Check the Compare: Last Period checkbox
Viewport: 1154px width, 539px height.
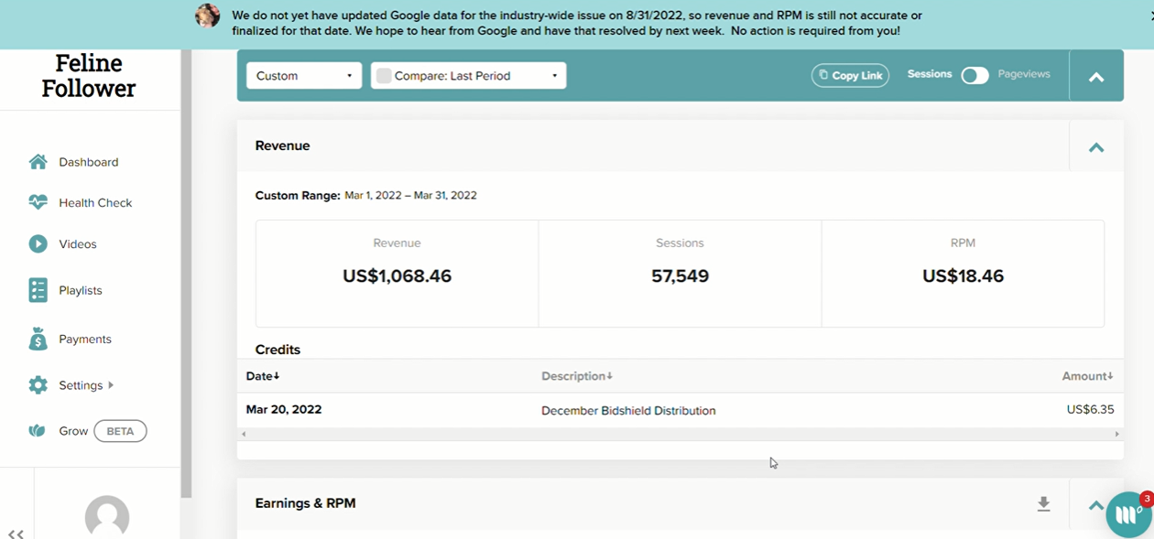[x=384, y=76]
